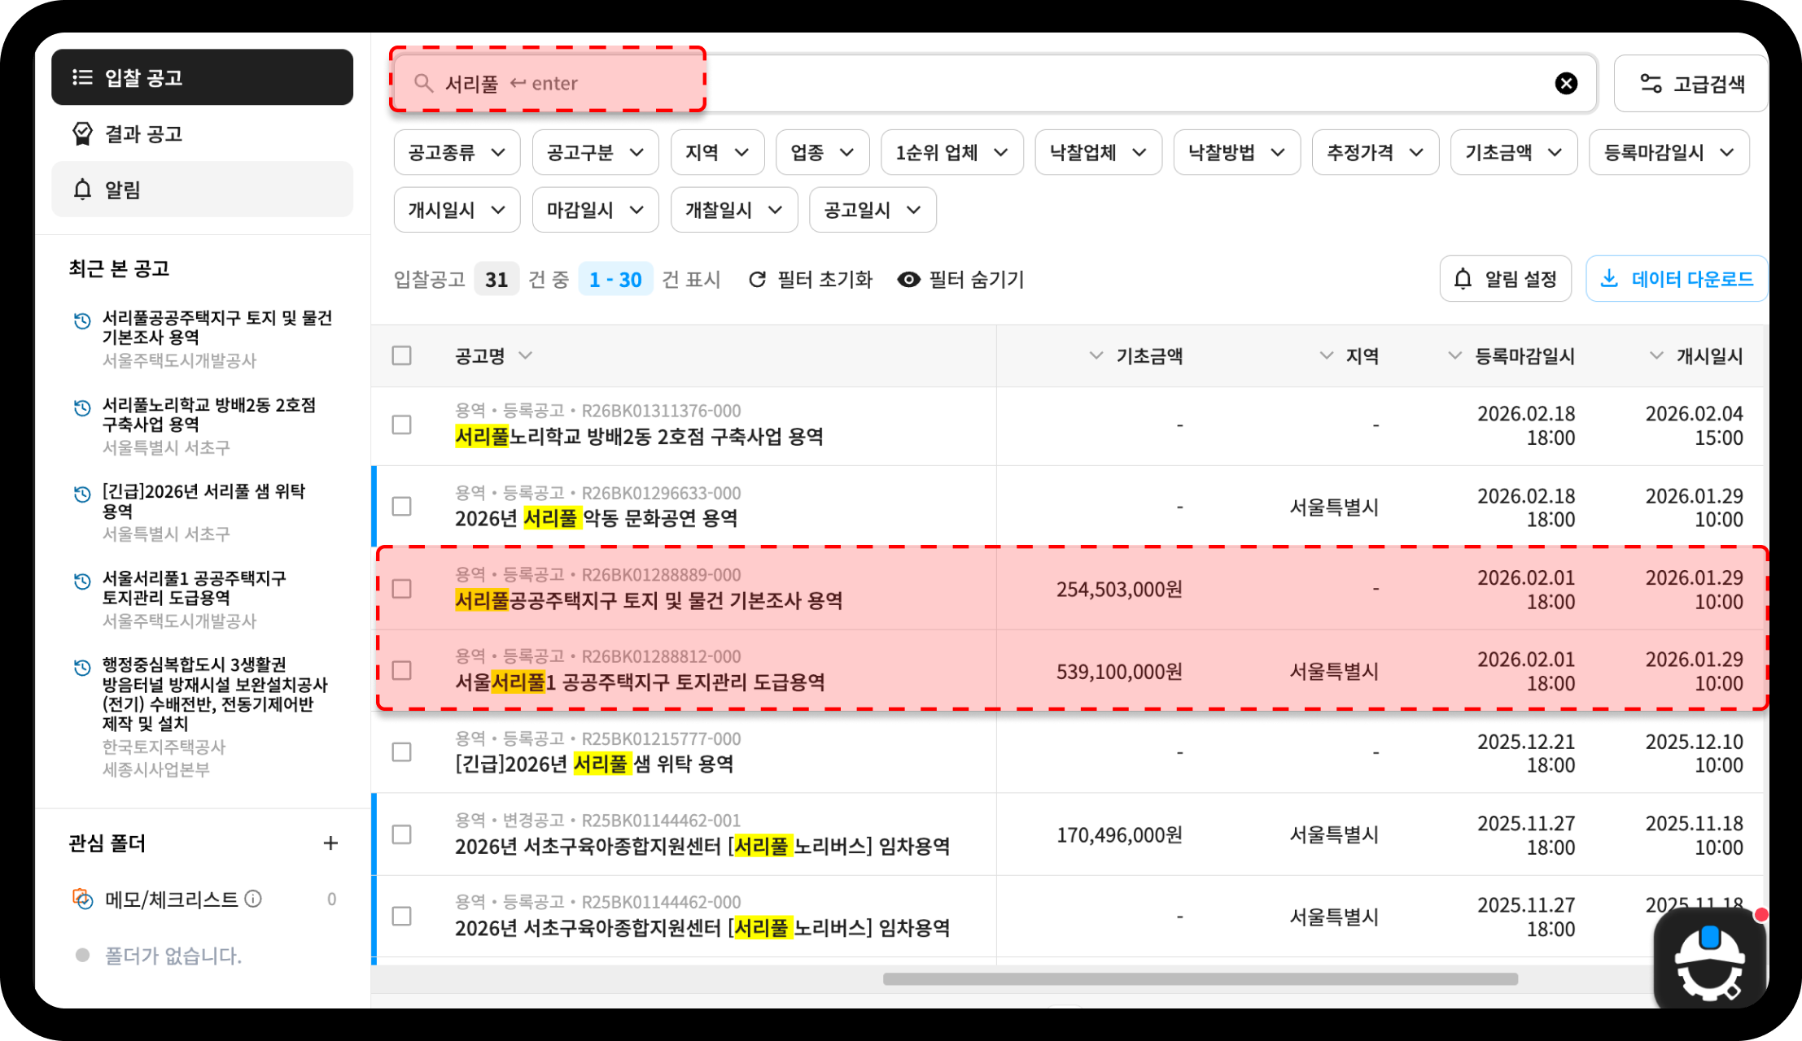Image resolution: width=1802 pixels, height=1041 pixels.
Task: Open the 마감일시 filter dropdown
Action: click(595, 210)
